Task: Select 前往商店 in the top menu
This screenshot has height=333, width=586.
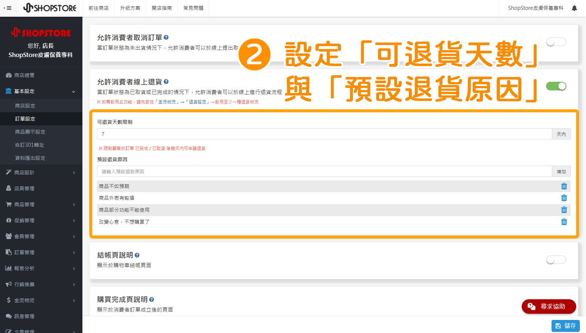Action: point(98,8)
